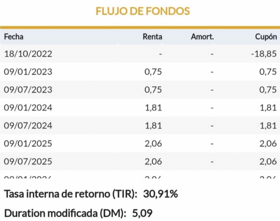Screen dimensions: 280x221
Task: Click the Renta column header
Action: point(152,37)
